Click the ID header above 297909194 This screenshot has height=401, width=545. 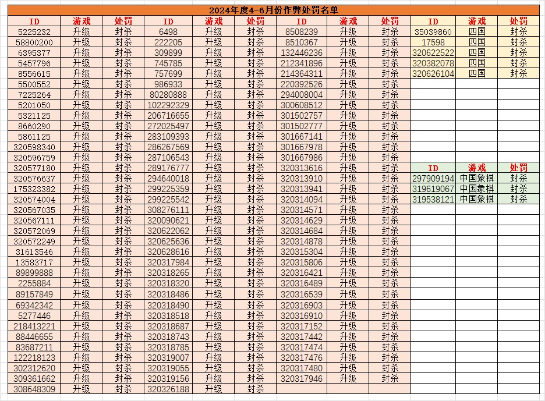point(433,168)
